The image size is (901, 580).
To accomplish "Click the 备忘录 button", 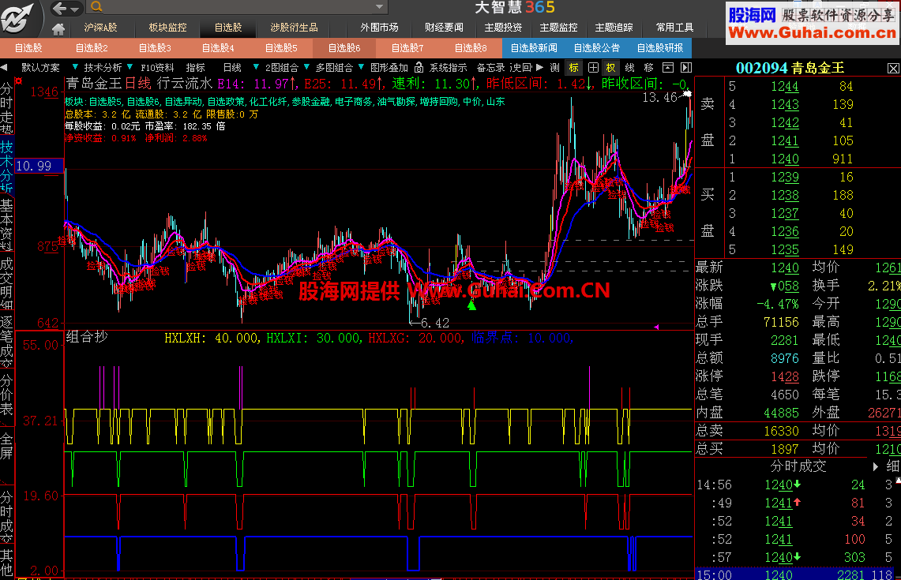I will click(x=490, y=68).
